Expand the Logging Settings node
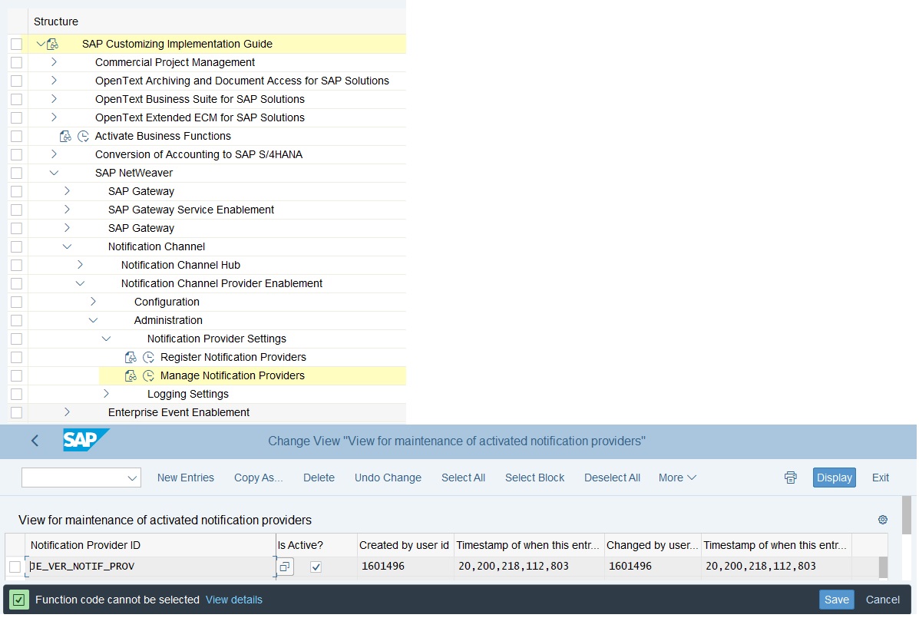Image resolution: width=919 pixels, height=618 pixels. [x=106, y=394]
